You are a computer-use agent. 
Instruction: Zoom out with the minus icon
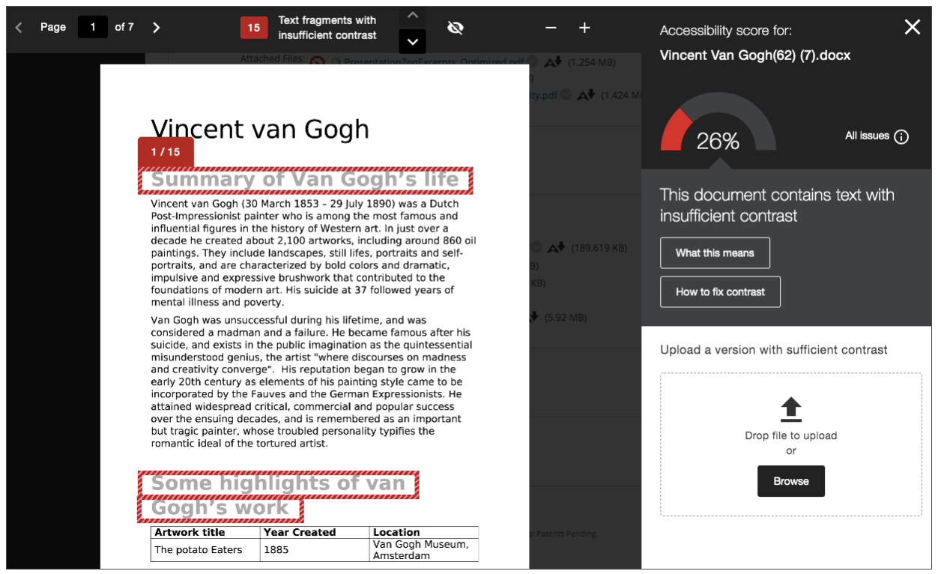click(551, 28)
